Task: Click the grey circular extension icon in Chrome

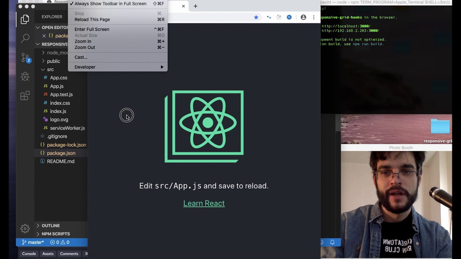Action: (x=279, y=17)
